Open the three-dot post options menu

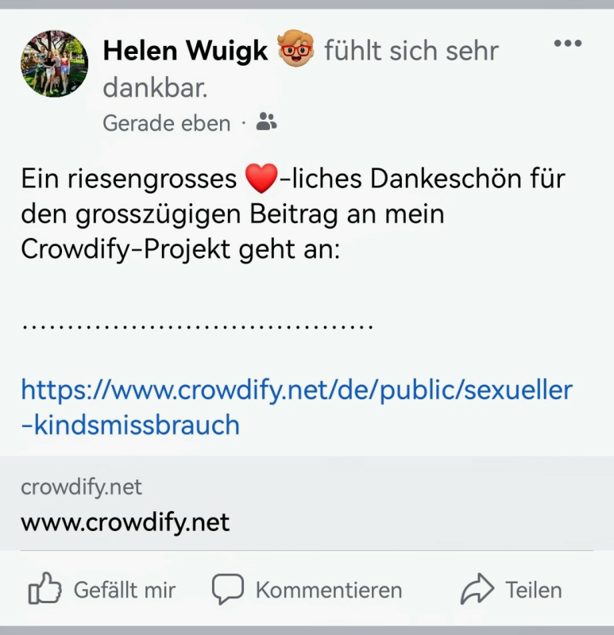567,43
